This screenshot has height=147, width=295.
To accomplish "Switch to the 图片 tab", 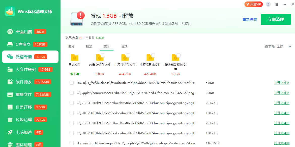I will click(71, 46).
